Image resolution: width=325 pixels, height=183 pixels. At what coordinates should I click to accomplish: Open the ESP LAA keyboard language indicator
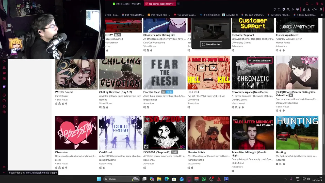pyautogui.click(x=298, y=179)
